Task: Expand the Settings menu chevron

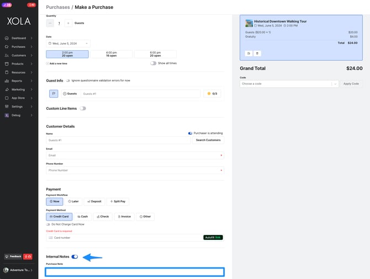Action: [x=31, y=106]
